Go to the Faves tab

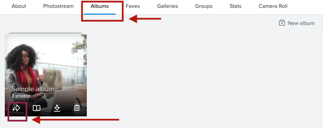point(133,6)
